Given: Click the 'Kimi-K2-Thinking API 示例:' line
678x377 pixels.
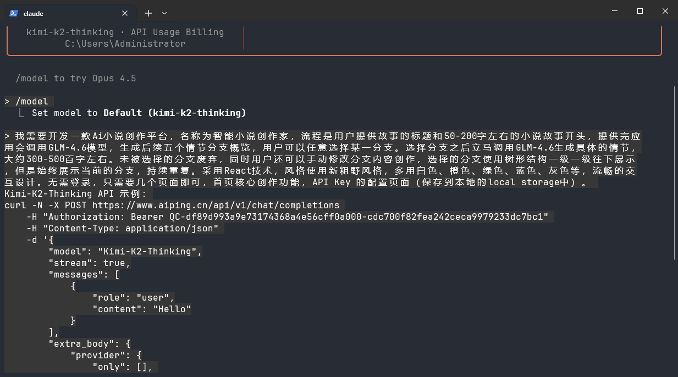Looking at the screenshot, I should [76, 193].
